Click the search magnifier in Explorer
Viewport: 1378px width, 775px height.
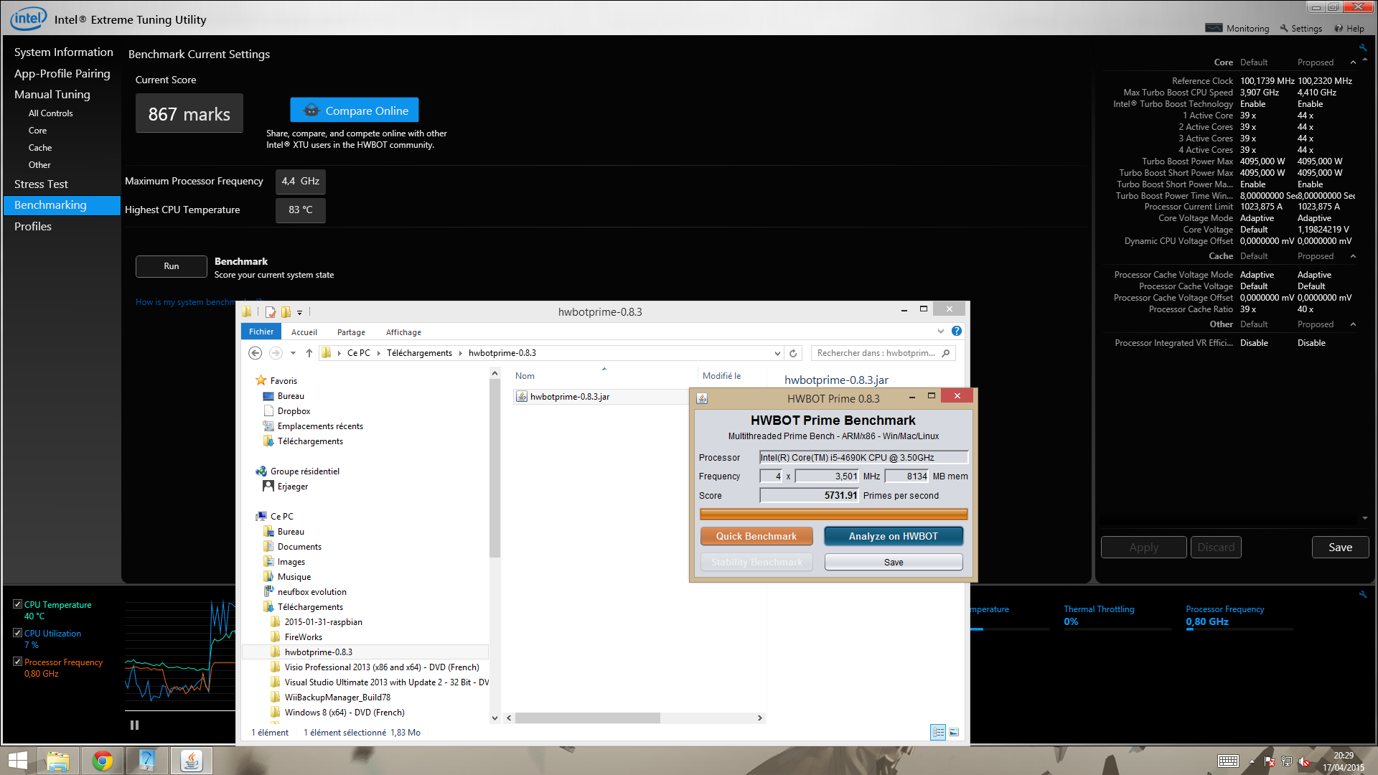[946, 353]
